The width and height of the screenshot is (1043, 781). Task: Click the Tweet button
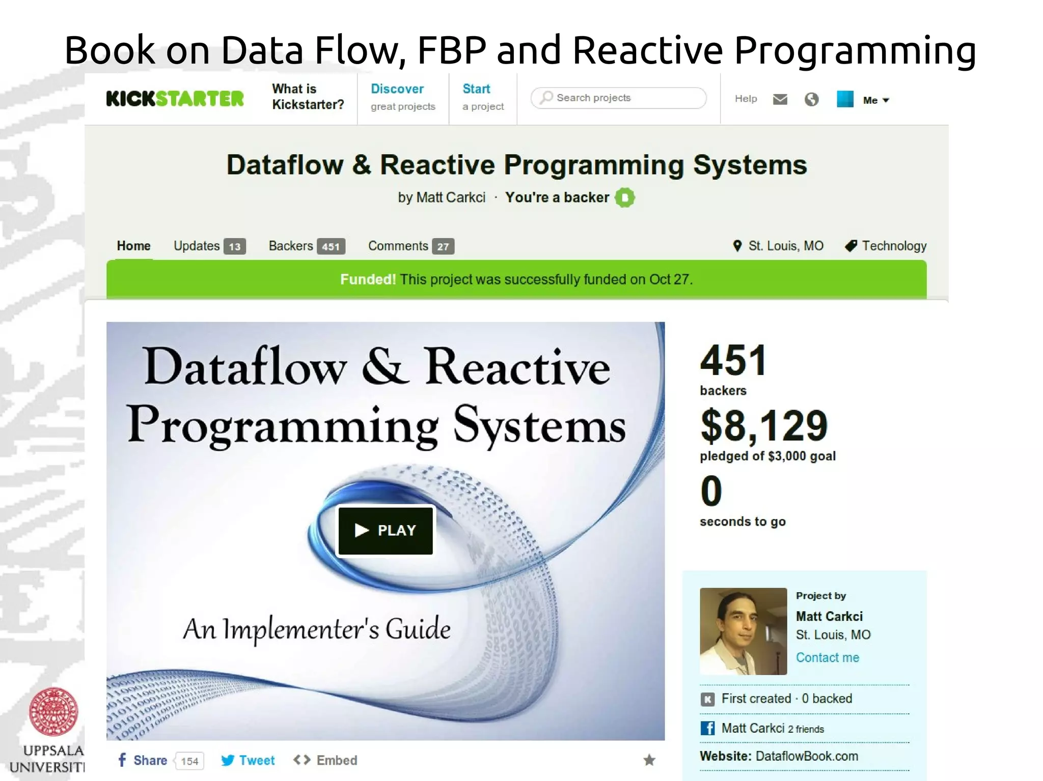click(248, 760)
